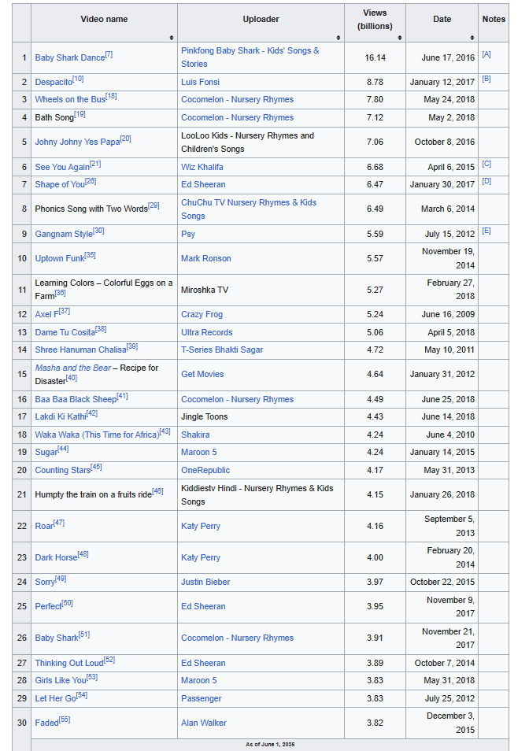Open Shree Hanuman Chalisa link
529x751 pixels.
click(80, 350)
